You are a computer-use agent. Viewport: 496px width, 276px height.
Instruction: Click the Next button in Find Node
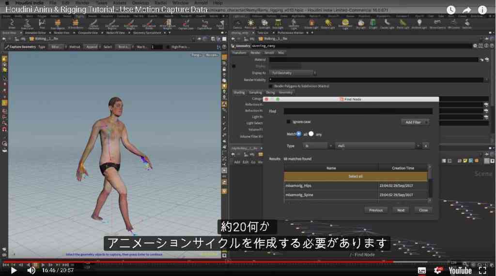[401, 210]
